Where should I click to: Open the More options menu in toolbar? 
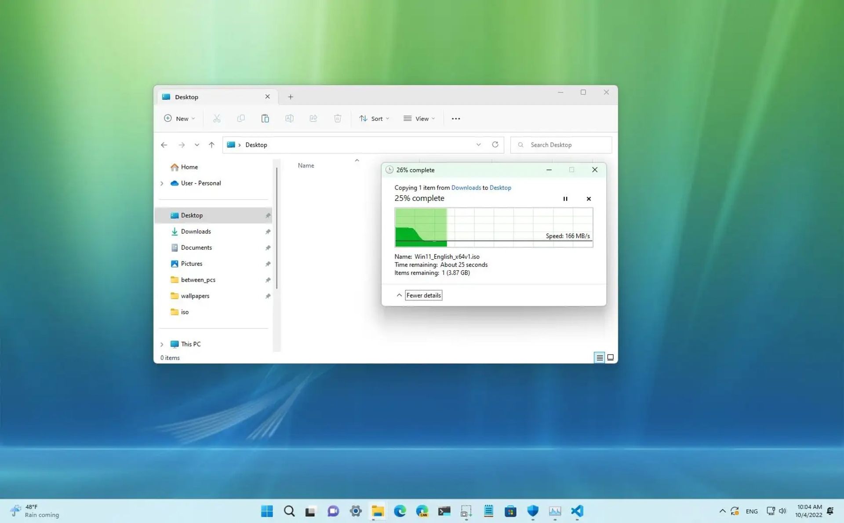coord(456,118)
